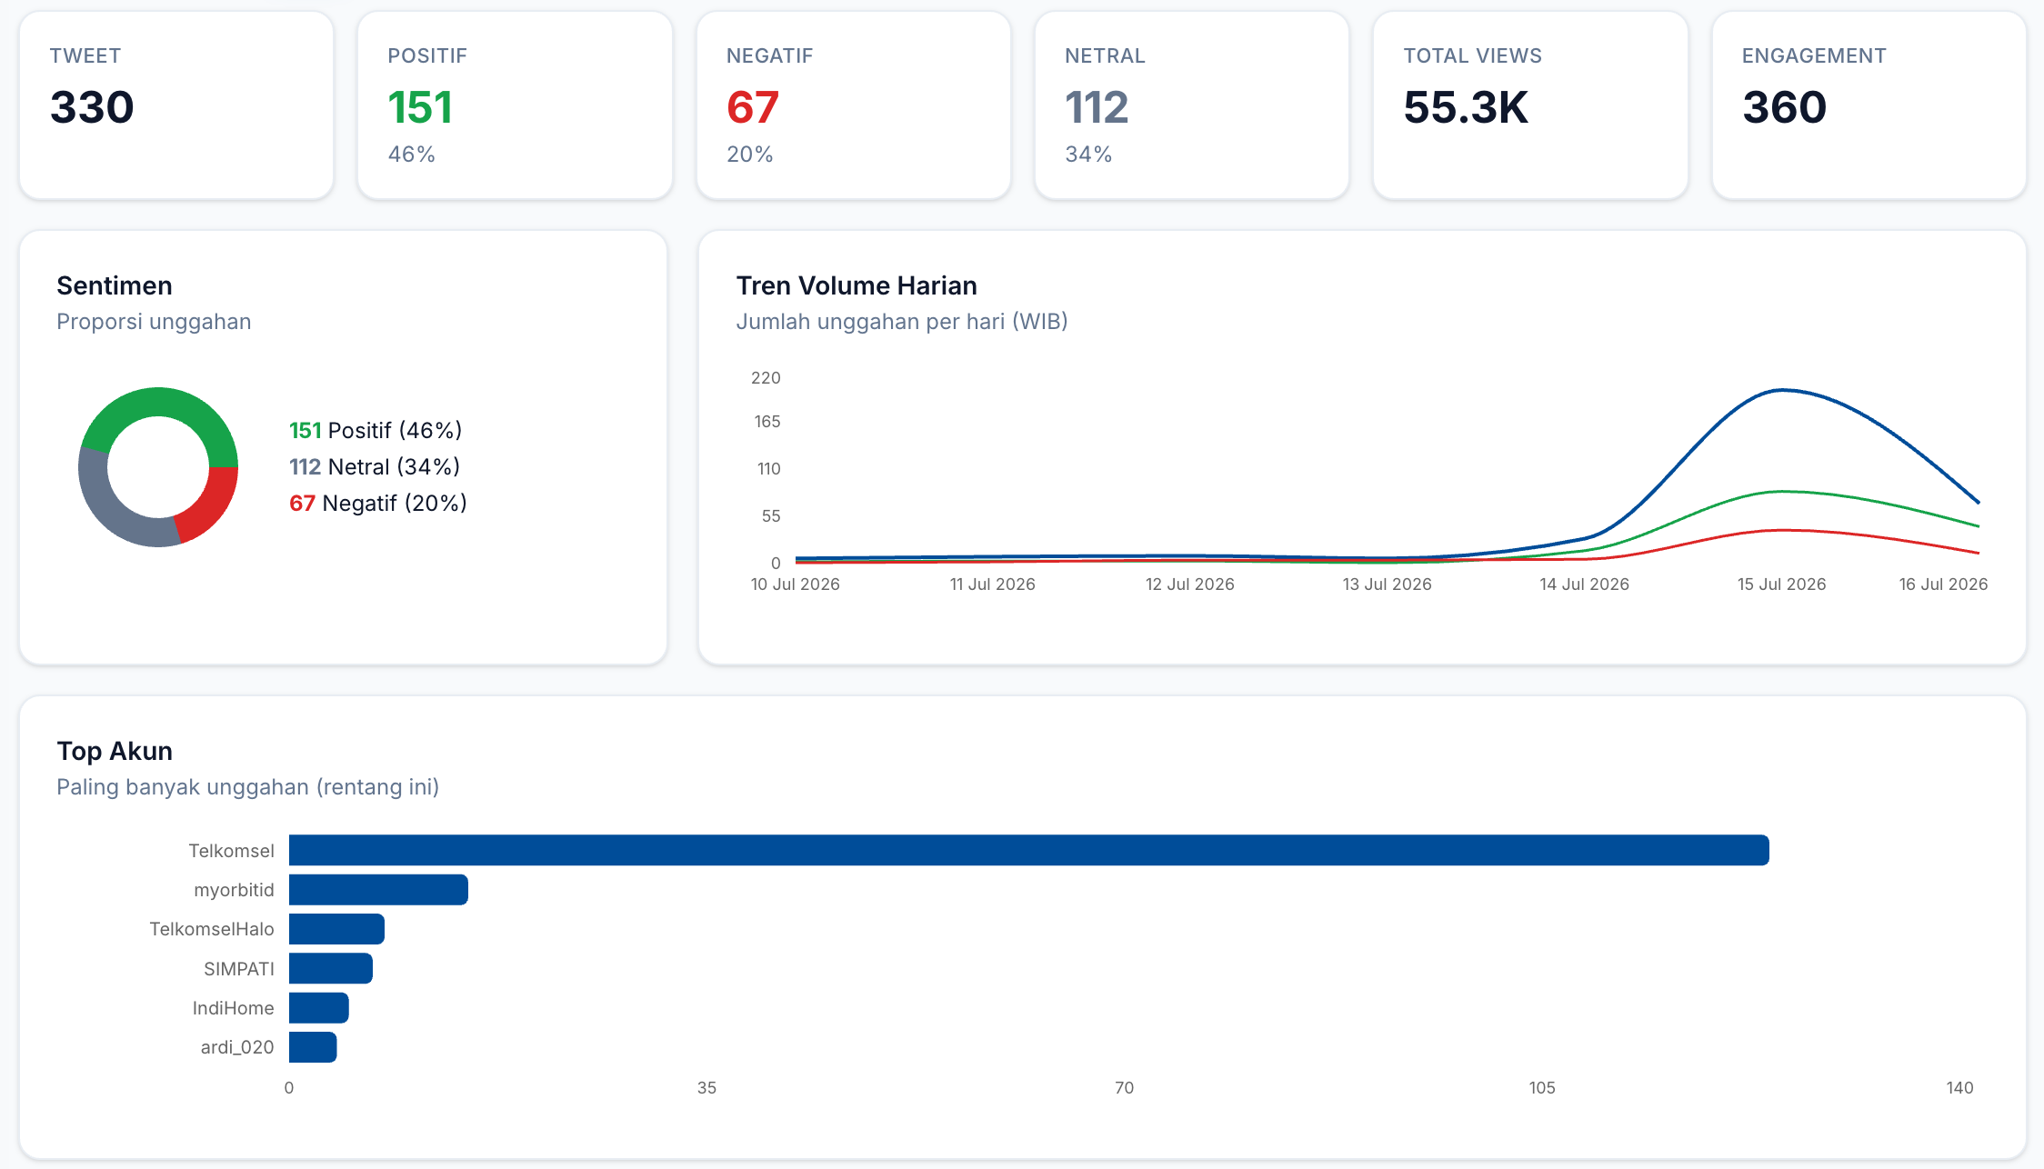Click the 'Tren Volume Harian' title

click(x=857, y=285)
